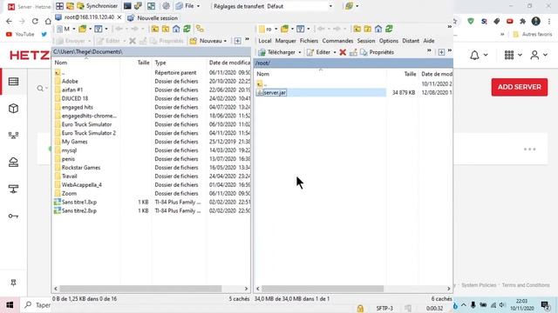
Task: Click remote Editer button
Action: [x=319, y=52]
